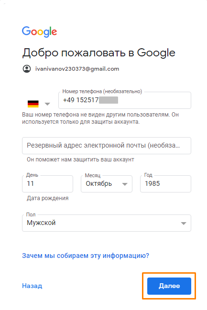Click the phone number input field
This screenshot has width=207, height=310.
(x=125, y=100)
